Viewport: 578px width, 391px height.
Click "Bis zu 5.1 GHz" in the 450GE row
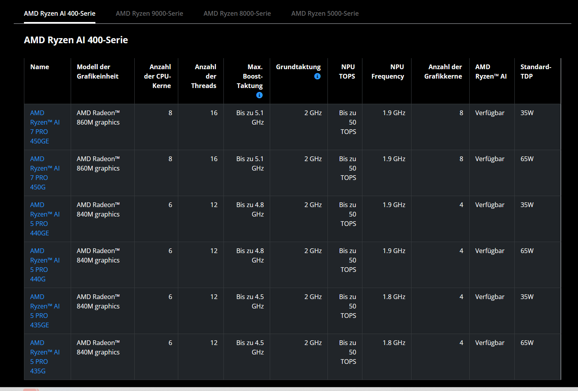(x=250, y=117)
